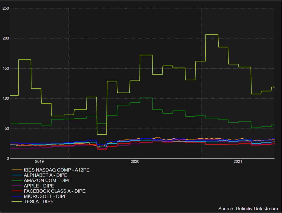
Task: Click the 2021 x-axis label
Action: pyautogui.click(x=238, y=162)
